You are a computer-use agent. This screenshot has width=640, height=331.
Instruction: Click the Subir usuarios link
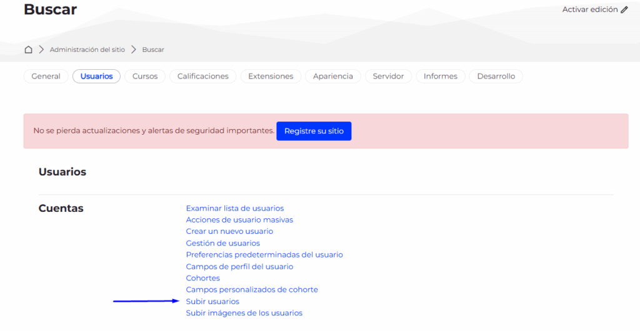click(x=212, y=302)
